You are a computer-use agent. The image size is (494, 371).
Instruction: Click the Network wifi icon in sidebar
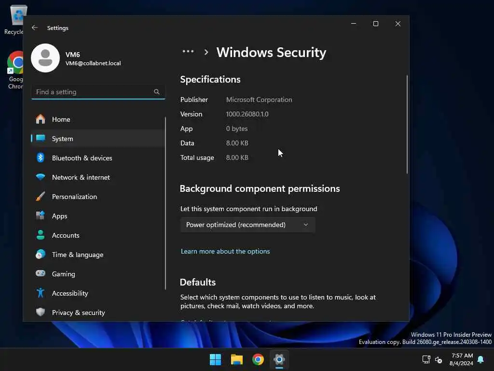pos(41,177)
